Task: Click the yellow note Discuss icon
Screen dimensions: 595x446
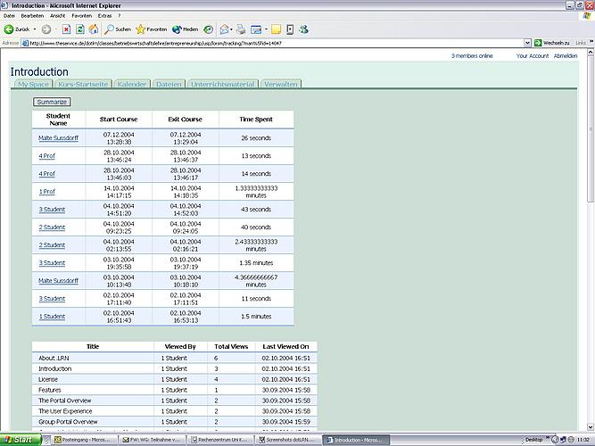Action: (277, 29)
